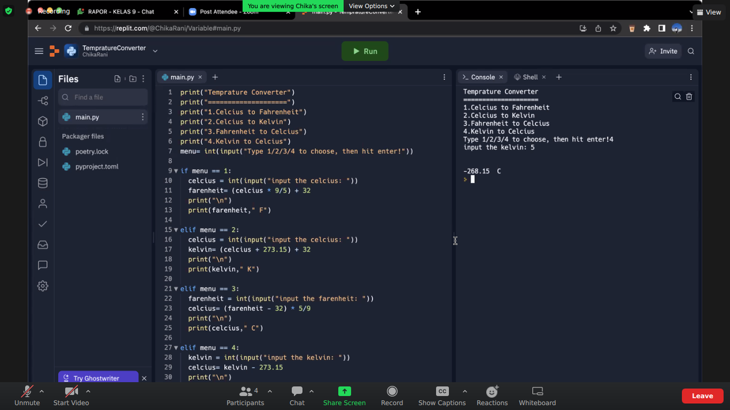Open the editor pane three-dot menu
The image size is (730, 410).
(444, 77)
